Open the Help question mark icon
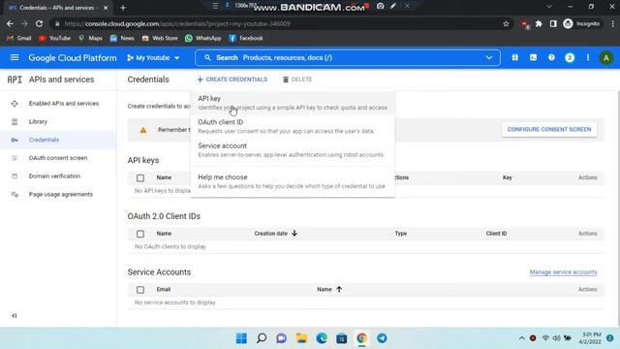Viewport: 620px width, 349px height. click(x=551, y=58)
